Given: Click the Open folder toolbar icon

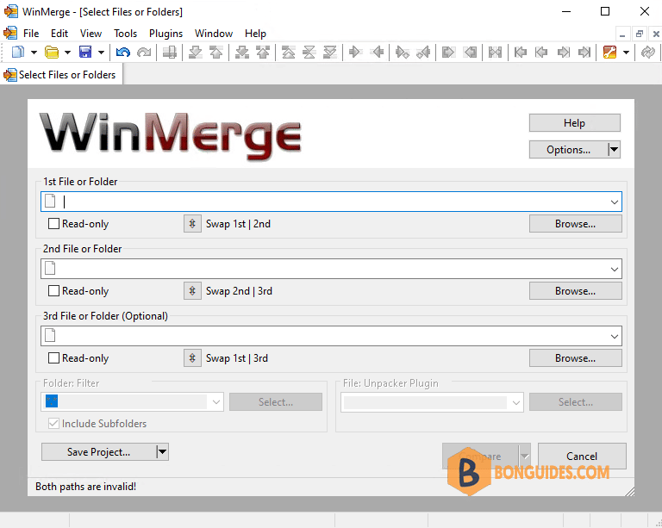Looking at the screenshot, I should click(x=52, y=53).
